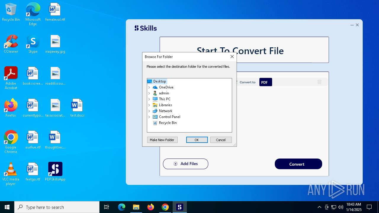This screenshot has height=213, width=379.
Task: Select admin folder in the tree
Action: [161, 93]
